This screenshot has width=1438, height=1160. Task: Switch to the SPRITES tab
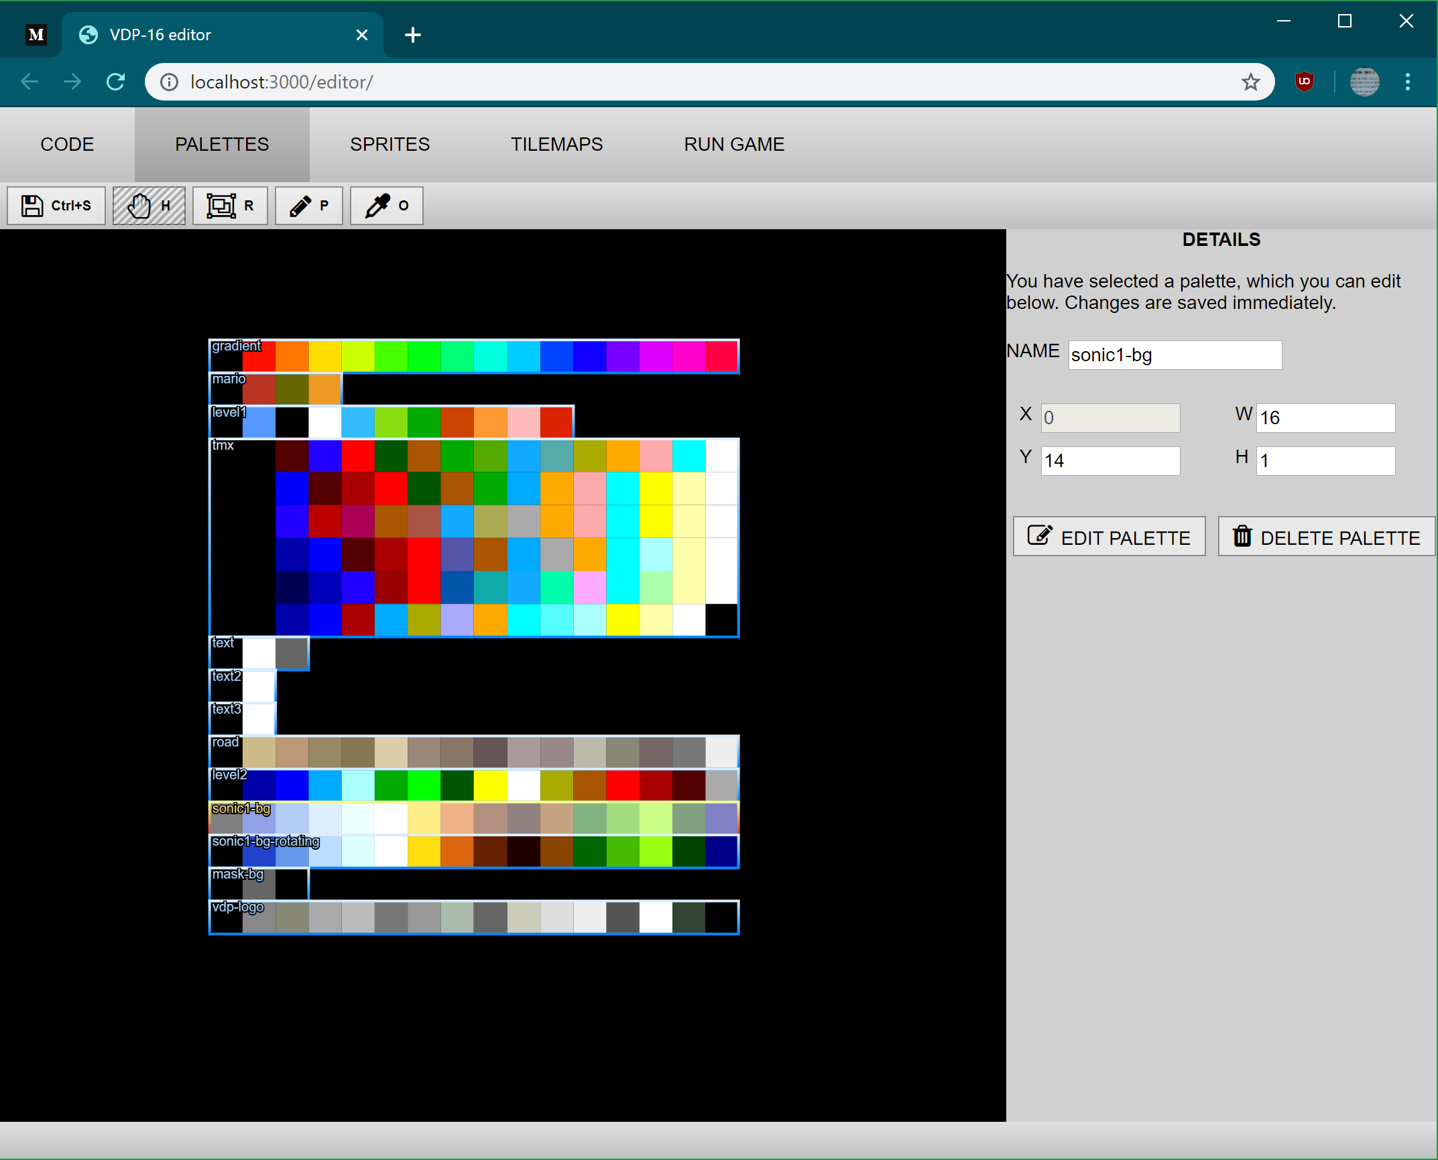coord(390,144)
